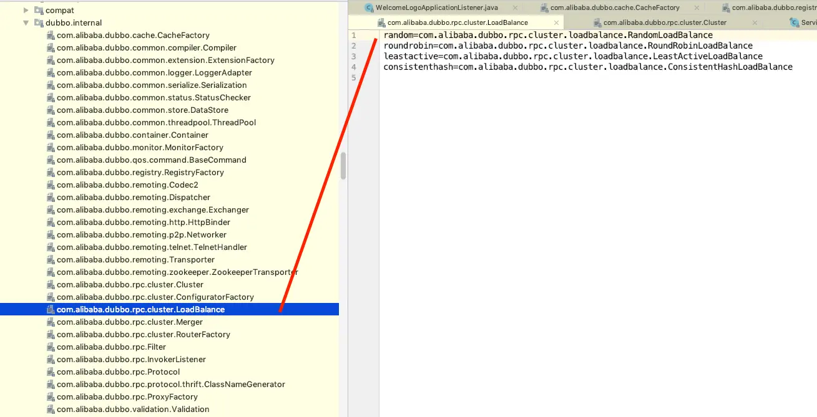Image resolution: width=817 pixels, height=417 pixels.
Task: Select the zookeeper.ZookeeperTransporter file
Action: tap(177, 272)
